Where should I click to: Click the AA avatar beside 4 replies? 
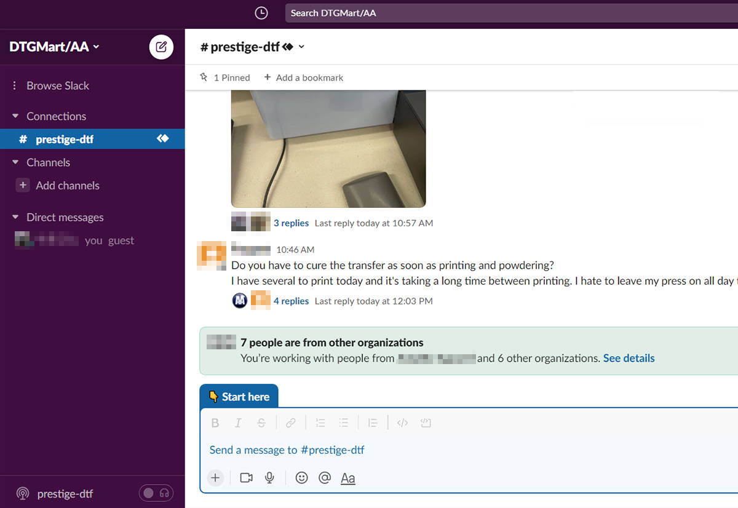[240, 301]
